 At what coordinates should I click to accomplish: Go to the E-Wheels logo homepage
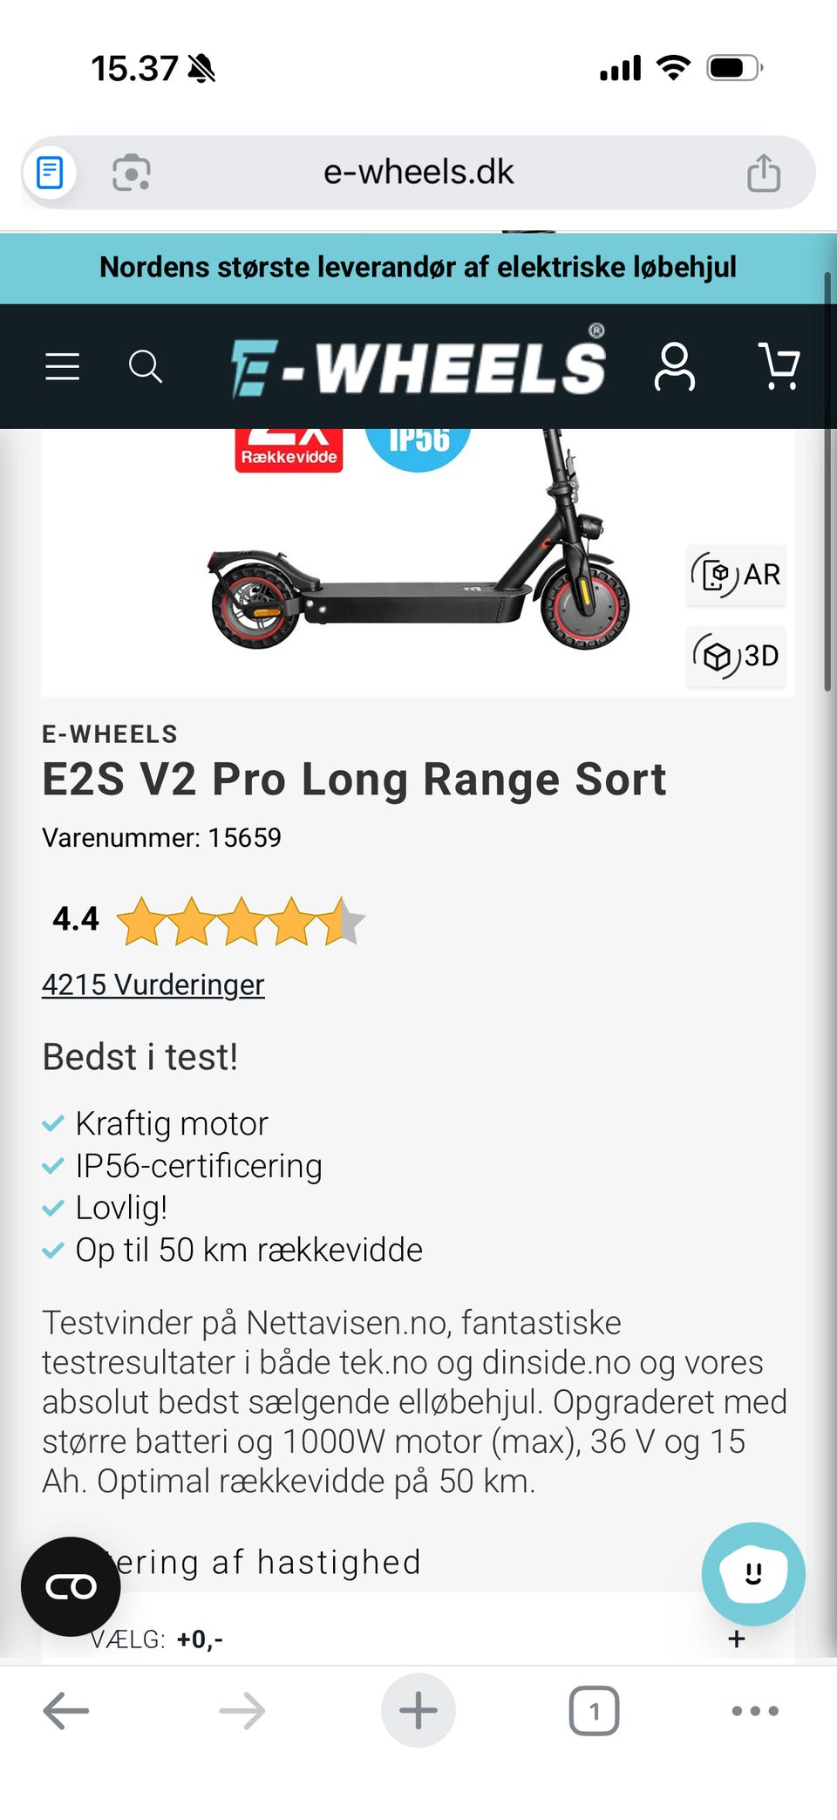[x=418, y=366]
